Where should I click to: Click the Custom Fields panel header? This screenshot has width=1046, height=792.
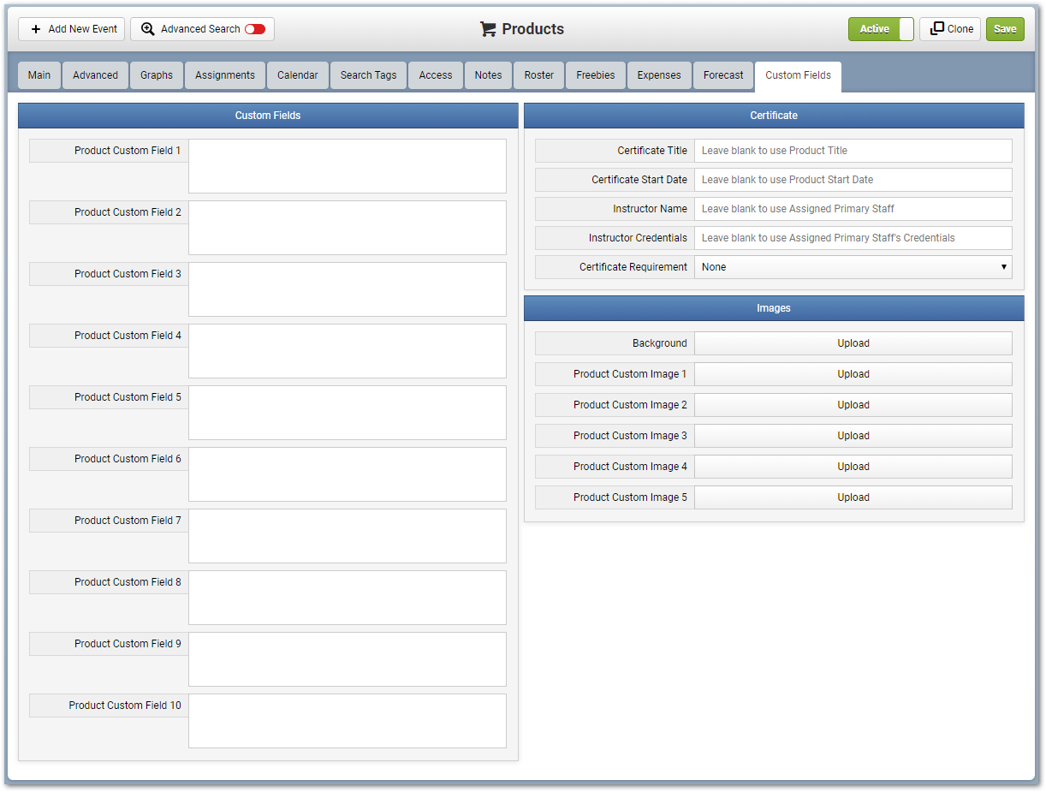[x=268, y=116]
